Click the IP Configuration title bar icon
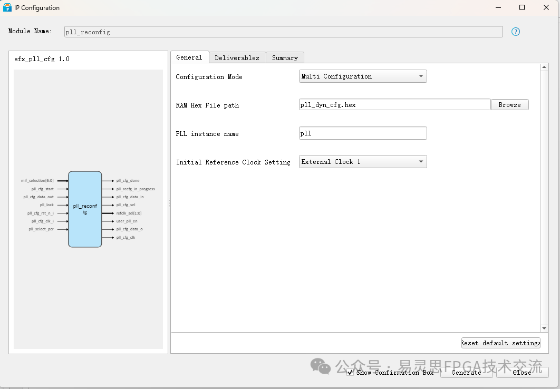Image resolution: width=560 pixels, height=389 pixels. (x=7, y=7)
